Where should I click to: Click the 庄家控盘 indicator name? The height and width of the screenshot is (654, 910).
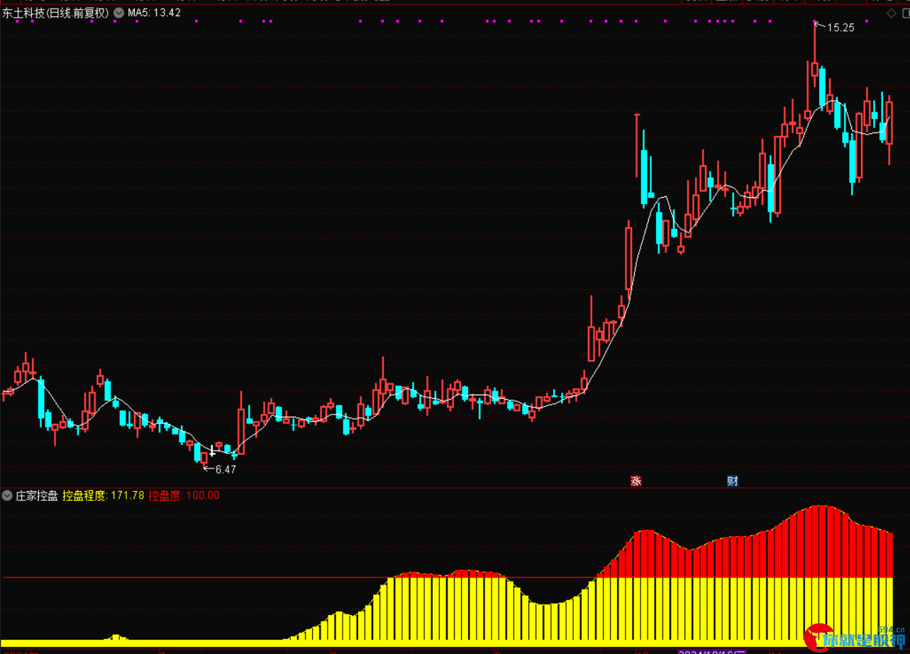pyautogui.click(x=37, y=495)
